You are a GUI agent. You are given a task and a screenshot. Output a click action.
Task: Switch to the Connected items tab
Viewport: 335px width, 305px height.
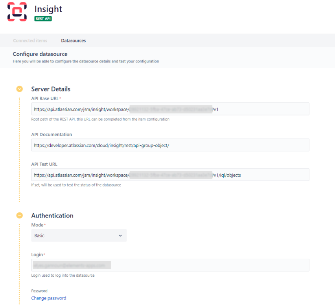coord(30,40)
